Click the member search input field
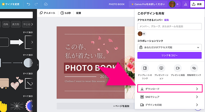 [x=170, y=26]
